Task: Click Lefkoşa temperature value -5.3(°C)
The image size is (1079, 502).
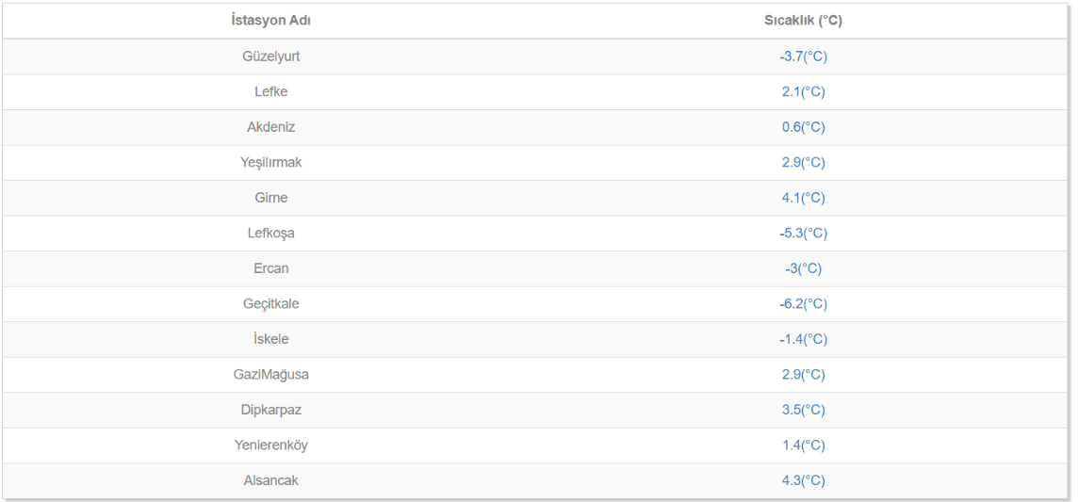Action: [x=803, y=234]
